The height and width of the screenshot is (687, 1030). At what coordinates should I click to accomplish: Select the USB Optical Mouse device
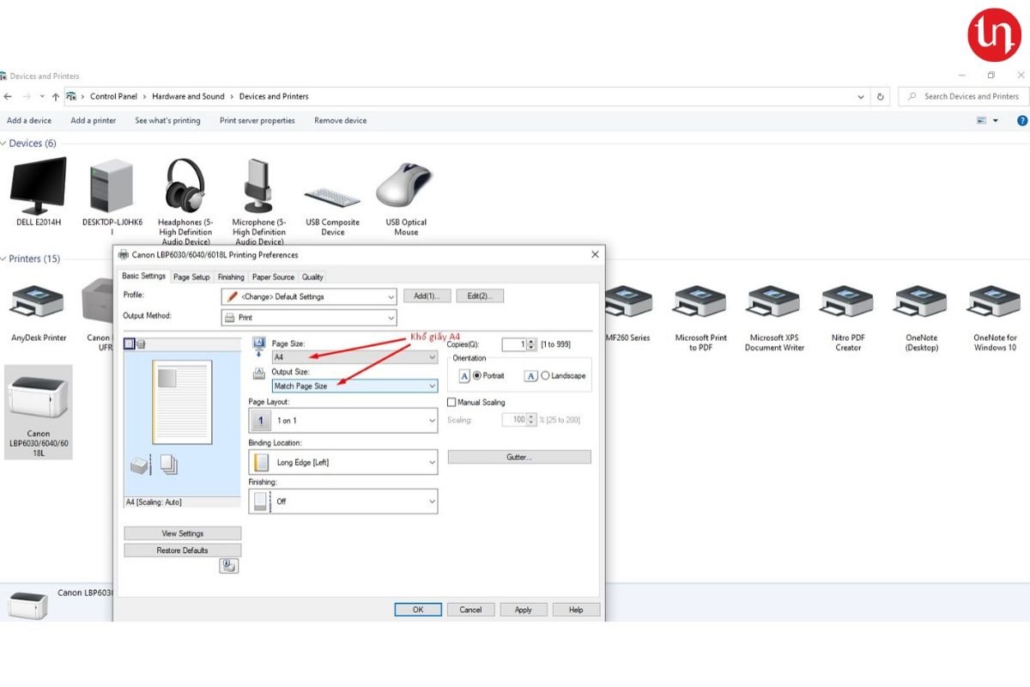point(406,198)
